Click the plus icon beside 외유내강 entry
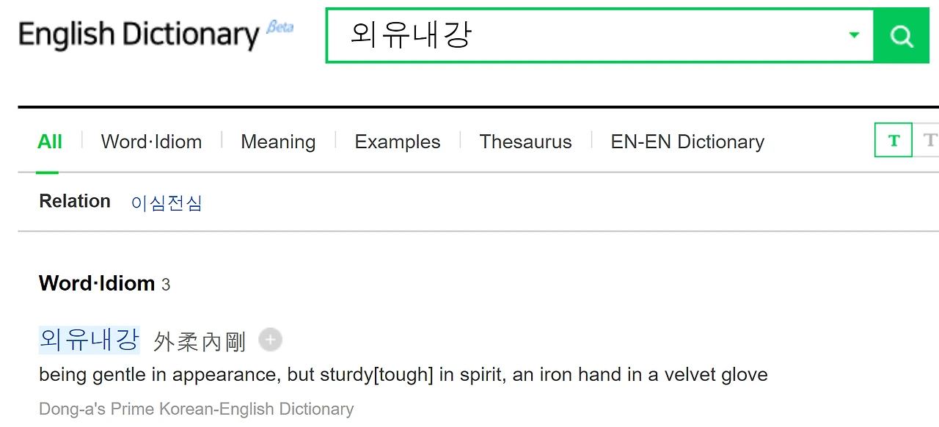939x427 pixels. point(270,340)
